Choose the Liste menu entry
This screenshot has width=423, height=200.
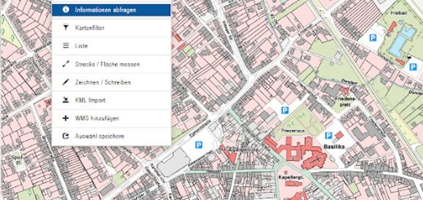click(111, 46)
